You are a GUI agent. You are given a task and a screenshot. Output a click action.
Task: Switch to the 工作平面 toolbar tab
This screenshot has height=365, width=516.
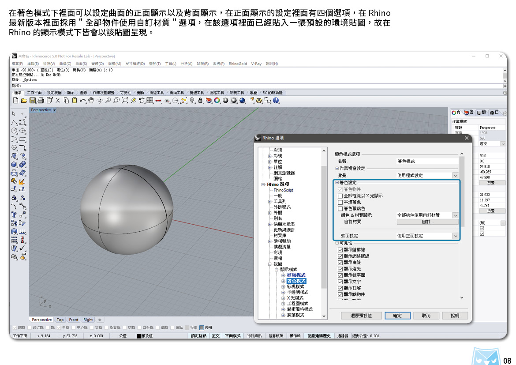click(34, 93)
